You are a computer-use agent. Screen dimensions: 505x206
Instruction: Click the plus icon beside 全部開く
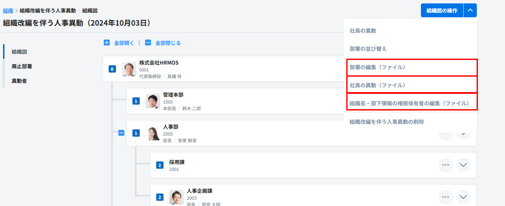(107, 43)
